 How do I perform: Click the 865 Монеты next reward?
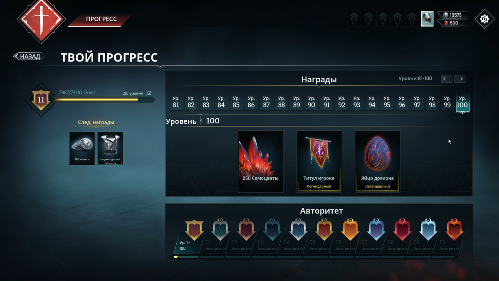[82, 149]
